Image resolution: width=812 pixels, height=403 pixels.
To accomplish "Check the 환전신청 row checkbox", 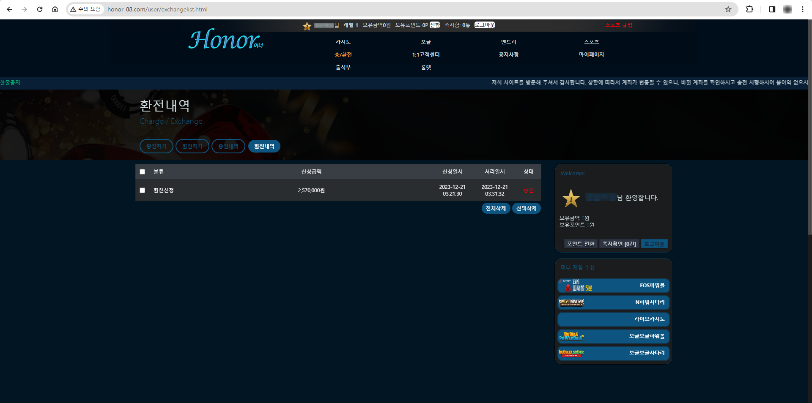I will (143, 191).
